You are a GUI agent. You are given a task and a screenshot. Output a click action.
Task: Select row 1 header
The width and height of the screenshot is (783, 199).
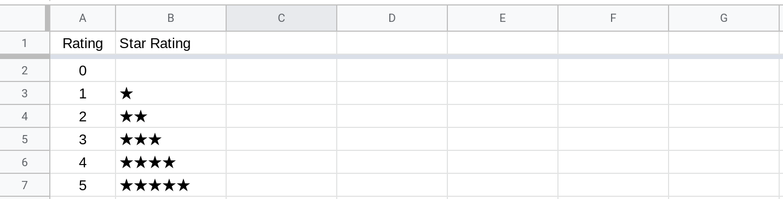tap(25, 43)
